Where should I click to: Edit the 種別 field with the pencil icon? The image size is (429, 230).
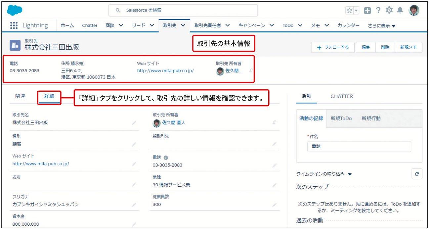(x=134, y=144)
